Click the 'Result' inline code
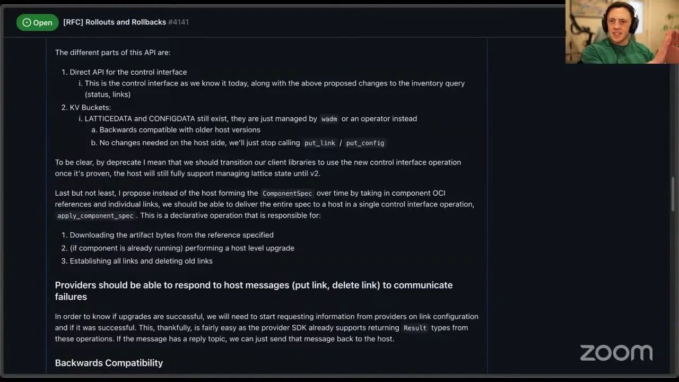Screen dimensions: 679x382 pos(415,328)
